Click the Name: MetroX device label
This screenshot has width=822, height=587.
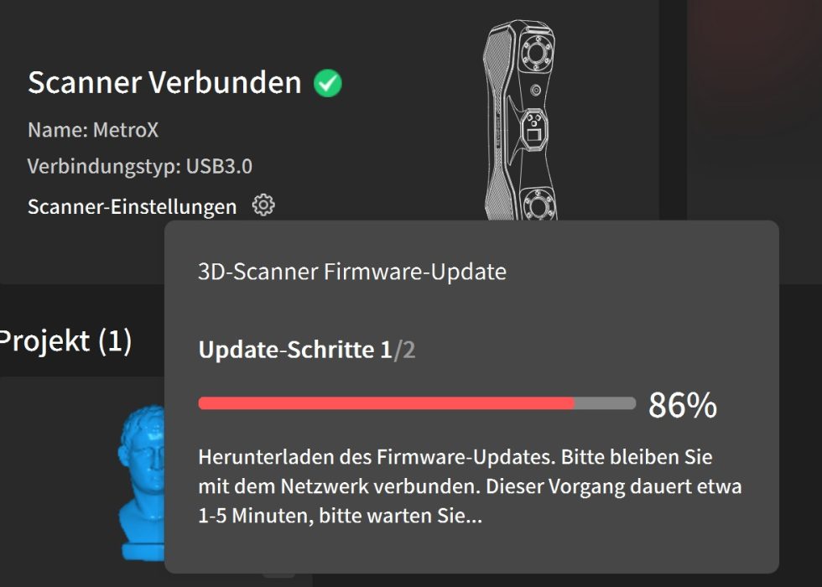(93, 129)
